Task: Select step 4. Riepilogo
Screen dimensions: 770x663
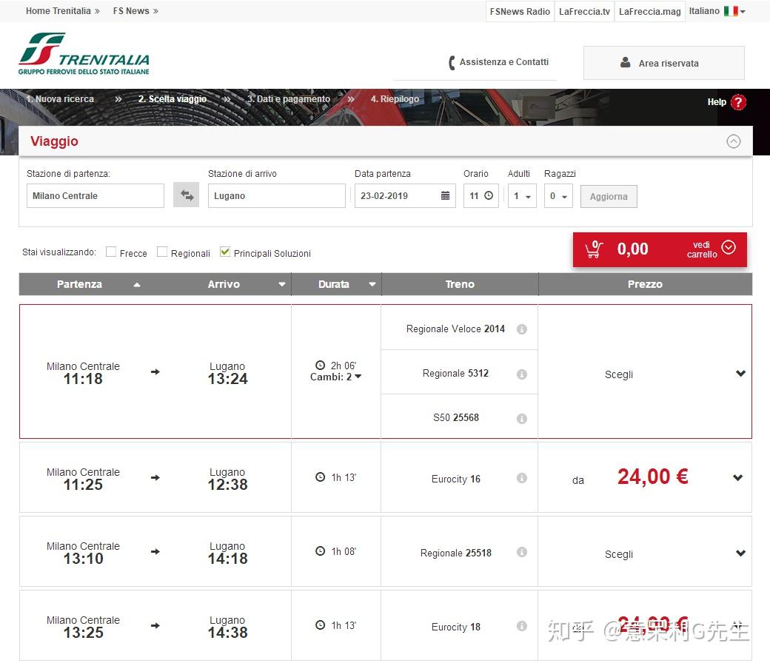Action: point(395,98)
